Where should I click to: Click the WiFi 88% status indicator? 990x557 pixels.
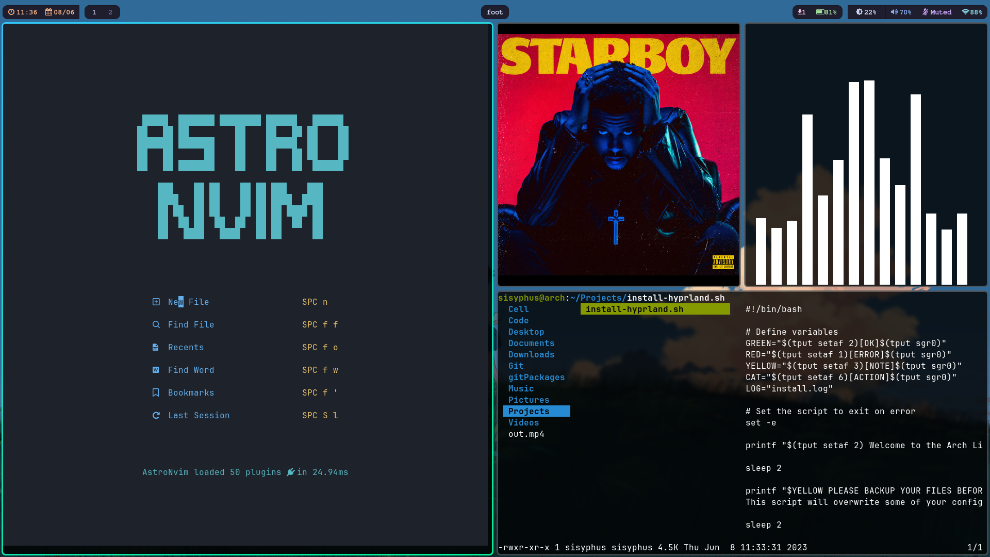[971, 12]
